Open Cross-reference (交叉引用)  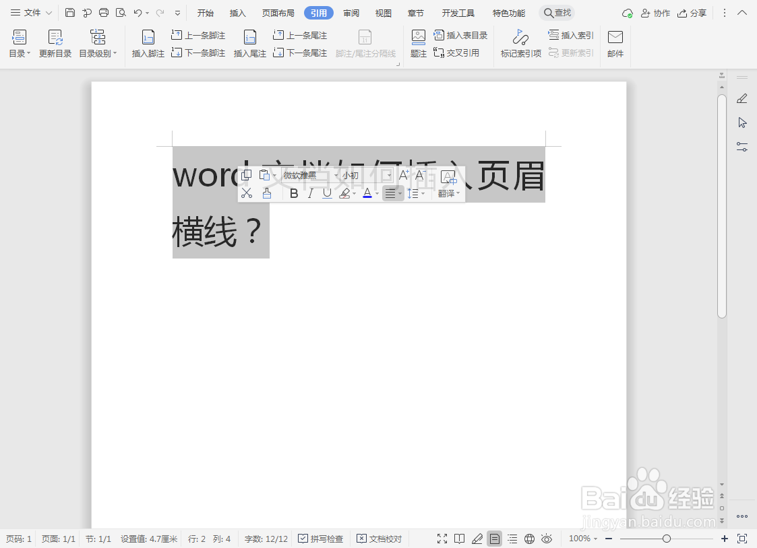pos(456,53)
